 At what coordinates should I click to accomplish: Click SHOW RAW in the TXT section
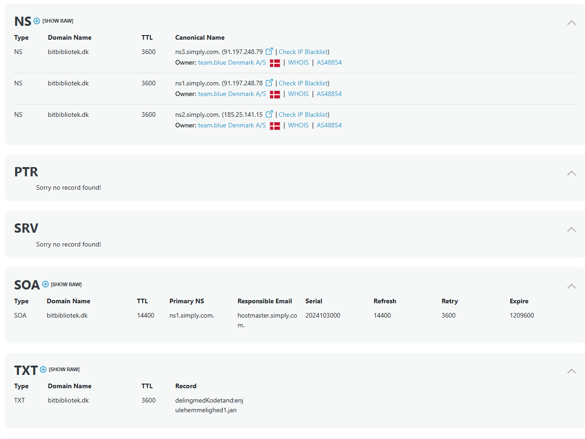pos(64,369)
